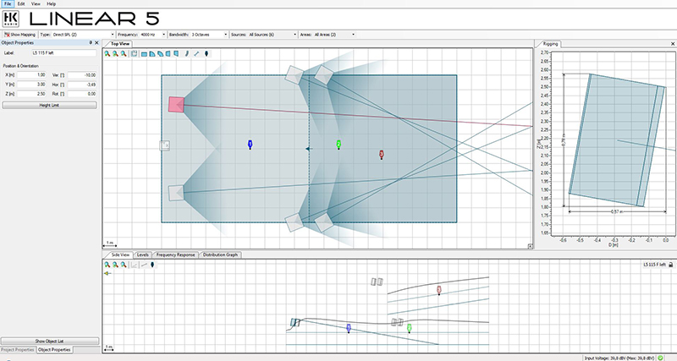Select green listener in Side View

(410, 328)
